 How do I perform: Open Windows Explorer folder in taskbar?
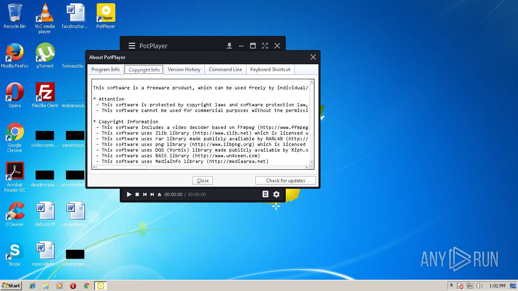pyautogui.click(x=46, y=286)
